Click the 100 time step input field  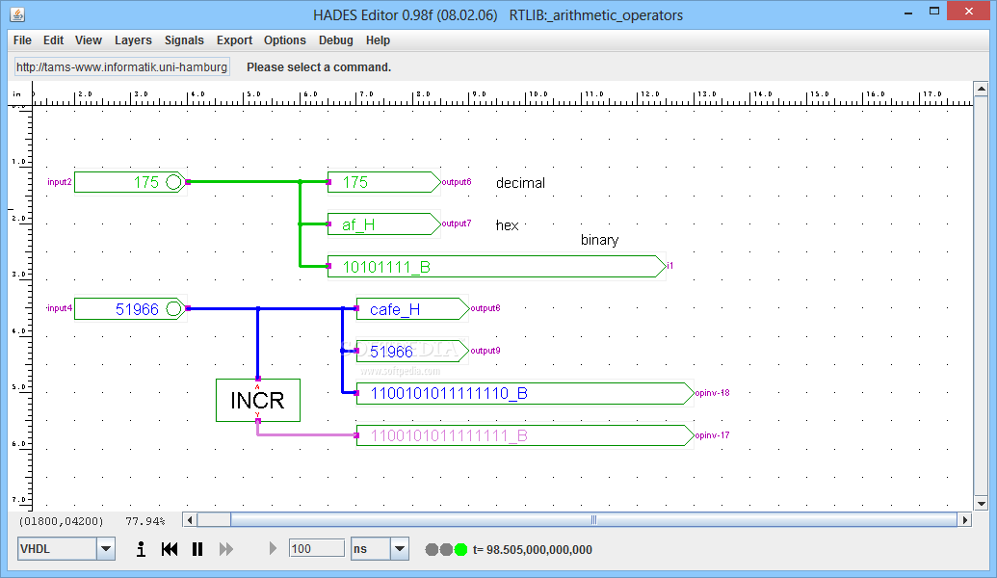(316, 549)
